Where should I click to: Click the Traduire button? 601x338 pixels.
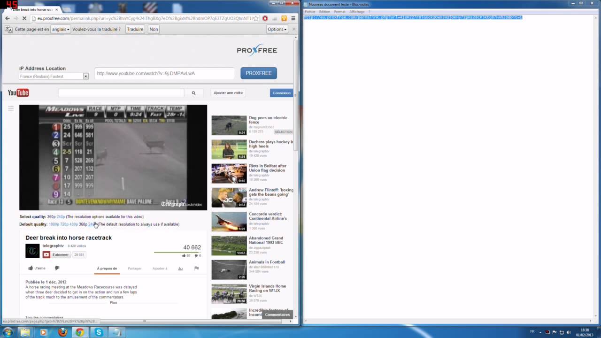(x=135, y=29)
